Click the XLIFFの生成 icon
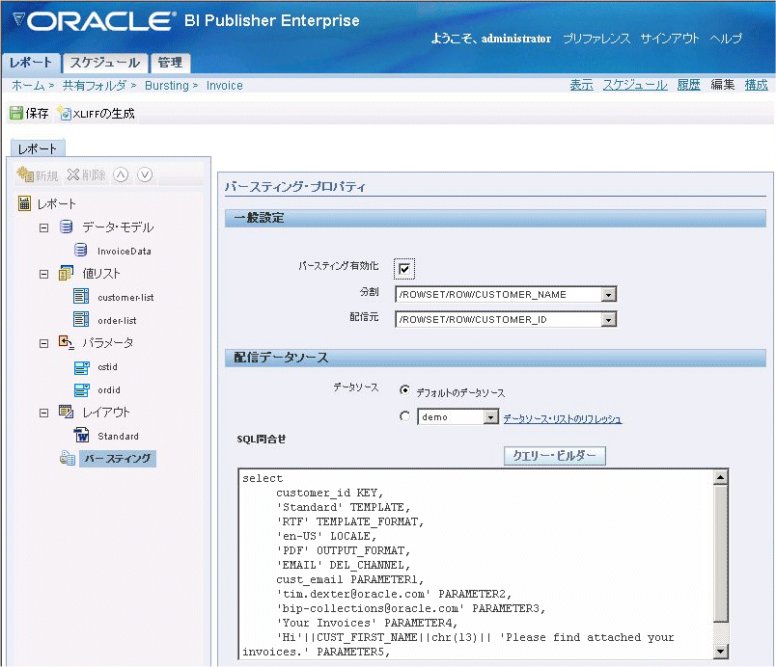This screenshot has height=667, width=776. 65,113
